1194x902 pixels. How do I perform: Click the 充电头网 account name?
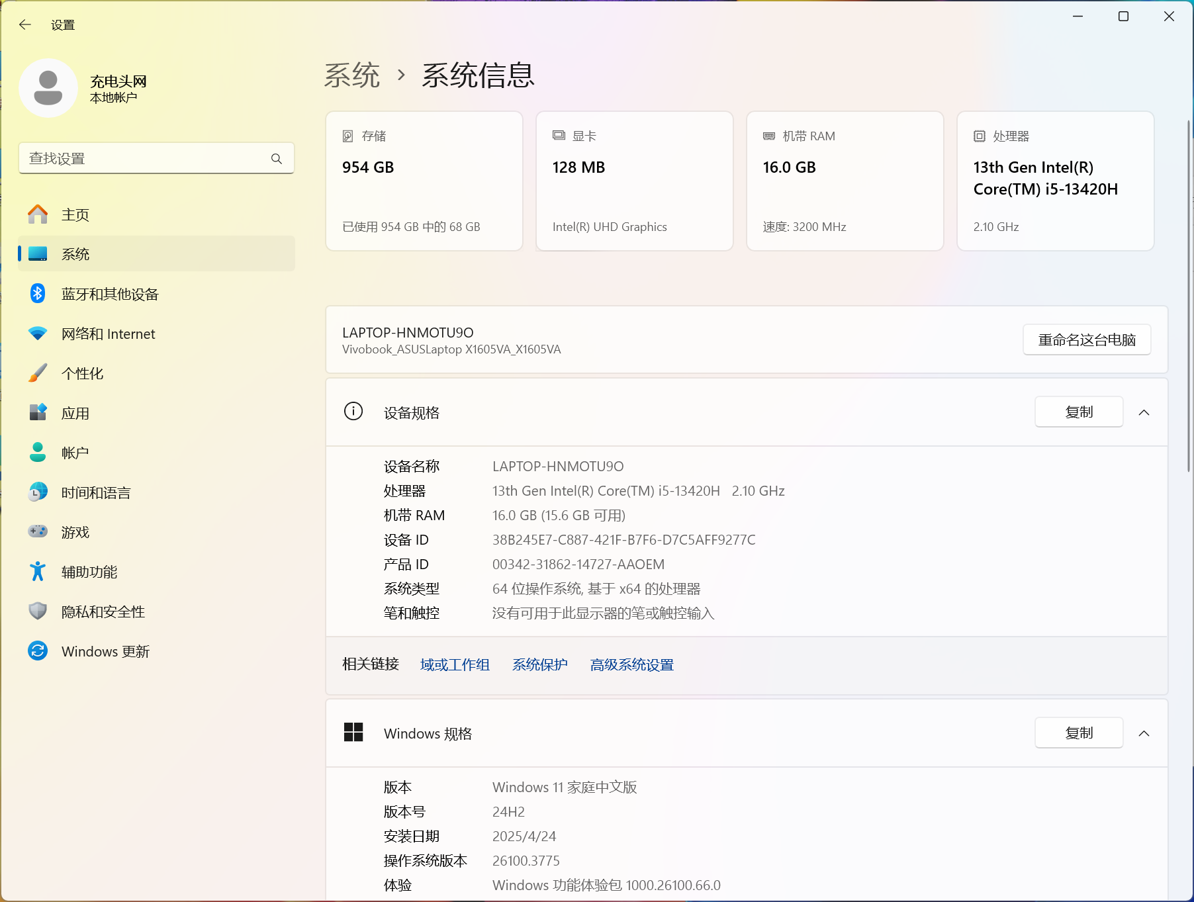(x=118, y=81)
